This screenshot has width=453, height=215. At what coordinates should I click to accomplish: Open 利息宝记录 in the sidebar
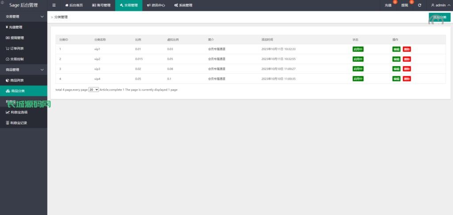point(19,123)
